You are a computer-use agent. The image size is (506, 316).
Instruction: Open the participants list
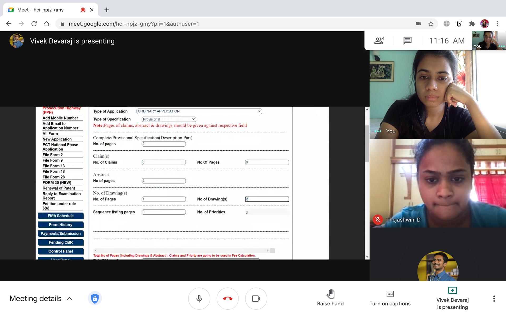(379, 41)
